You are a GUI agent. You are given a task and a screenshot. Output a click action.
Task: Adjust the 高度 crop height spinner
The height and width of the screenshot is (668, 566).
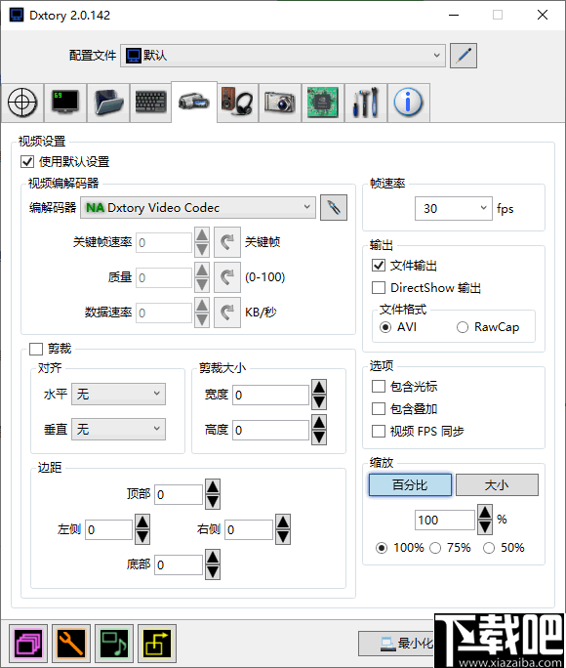pos(319,430)
